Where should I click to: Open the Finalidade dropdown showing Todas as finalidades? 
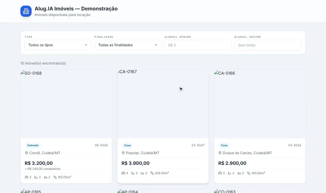(128, 45)
